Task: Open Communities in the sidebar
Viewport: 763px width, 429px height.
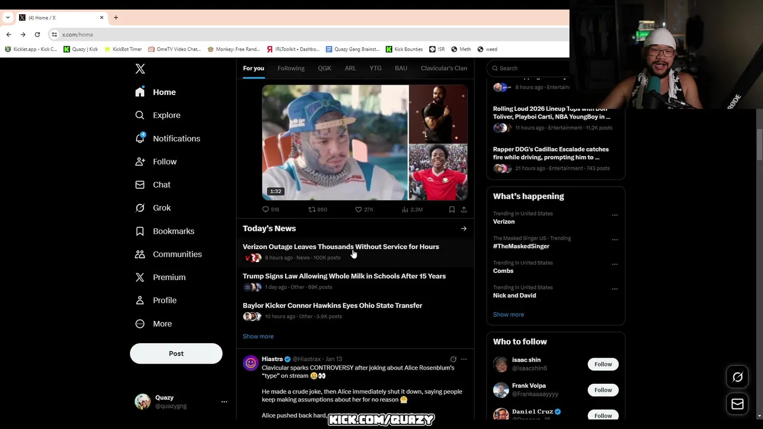Action: pyautogui.click(x=169, y=254)
